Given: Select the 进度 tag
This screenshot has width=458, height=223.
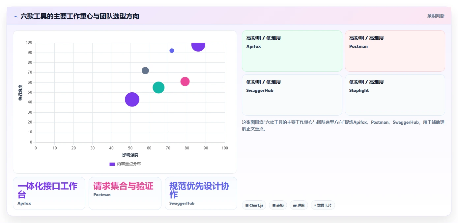Looking at the screenshot, I should coord(299,205).
